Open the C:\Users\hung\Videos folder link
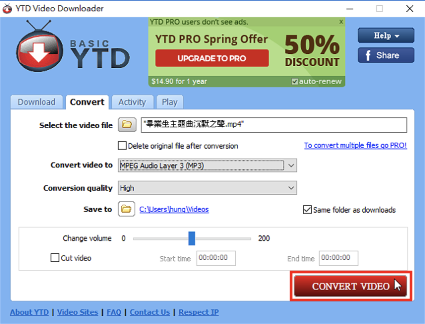 tap(174, 209)
